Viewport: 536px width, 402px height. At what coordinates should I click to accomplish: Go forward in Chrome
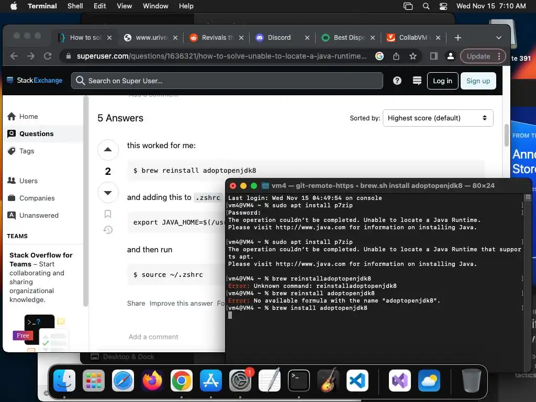pos(31,56)
